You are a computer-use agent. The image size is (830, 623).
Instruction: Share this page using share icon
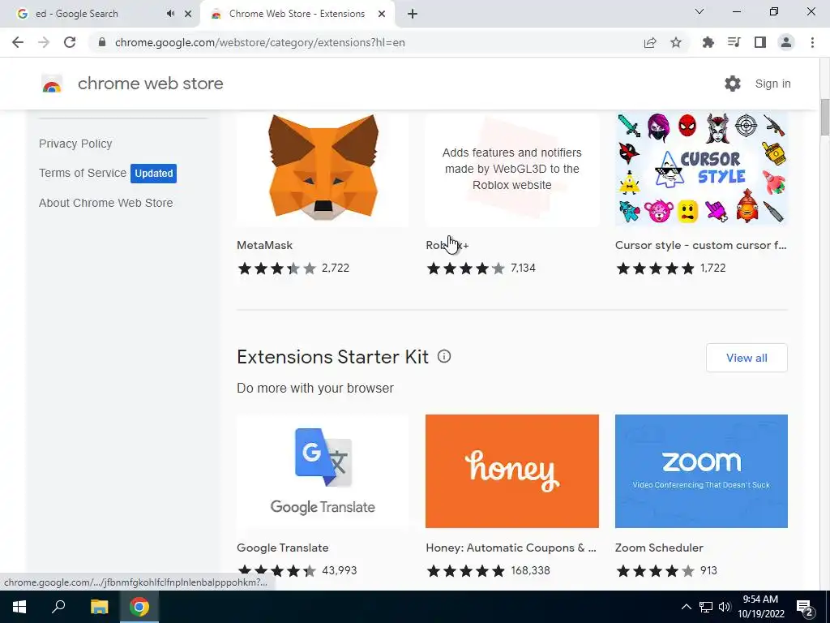click(x=650, y=42)
